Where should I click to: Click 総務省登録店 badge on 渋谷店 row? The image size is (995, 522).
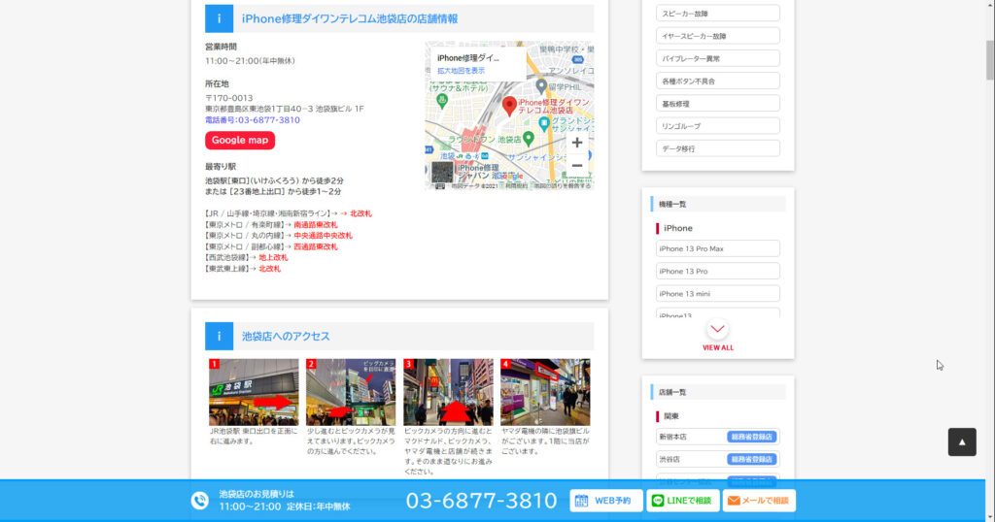pos(751,459)
